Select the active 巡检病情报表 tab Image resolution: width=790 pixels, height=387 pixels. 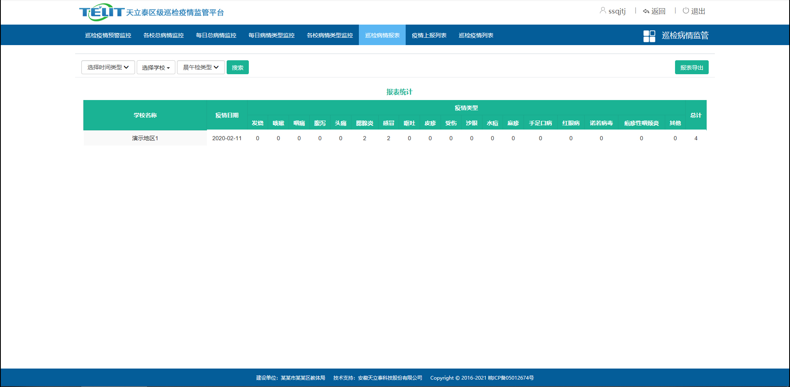[x=382, y=35]
